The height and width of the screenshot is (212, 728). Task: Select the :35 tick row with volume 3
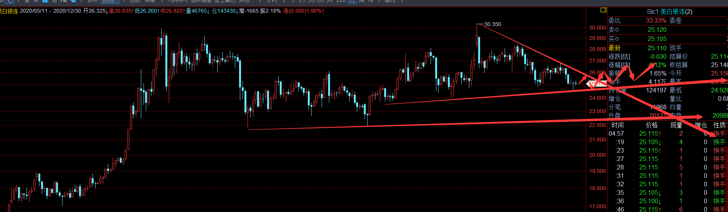click(668, 192)
